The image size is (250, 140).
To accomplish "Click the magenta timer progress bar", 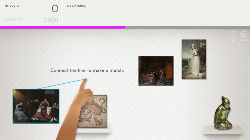I will point(63,27).
